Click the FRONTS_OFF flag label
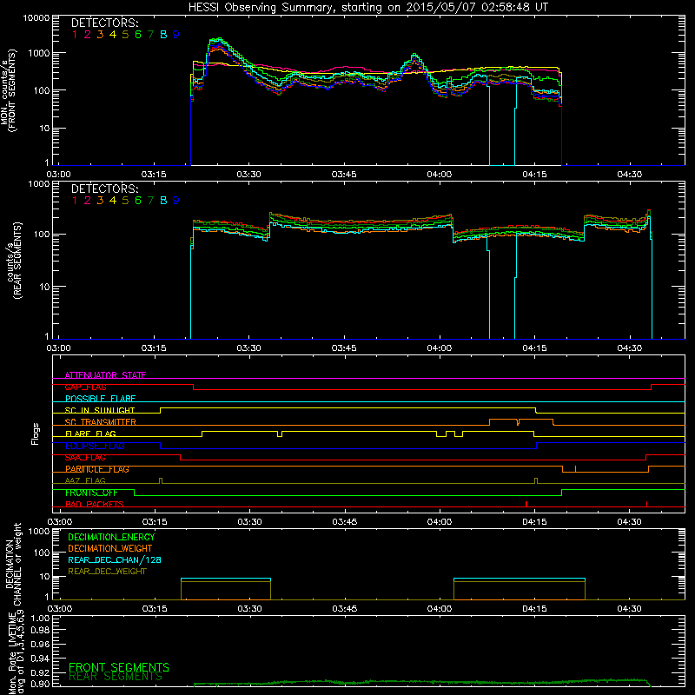 point(91,493)
